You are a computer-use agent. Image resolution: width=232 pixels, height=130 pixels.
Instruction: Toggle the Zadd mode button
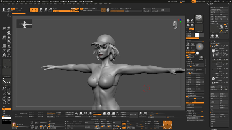pyautogui.click(x=191, y=29)
